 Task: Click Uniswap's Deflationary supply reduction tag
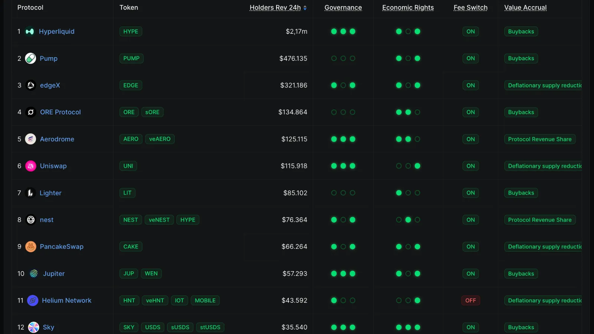(x=543, y=166)
